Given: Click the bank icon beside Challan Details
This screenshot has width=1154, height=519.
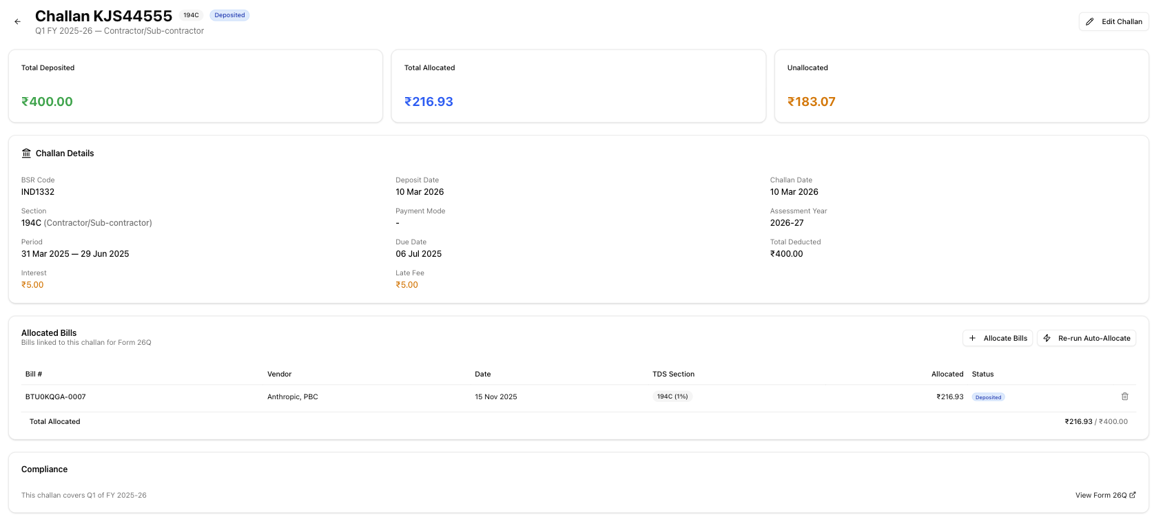Looking at the screenshot, I should 26,153.
